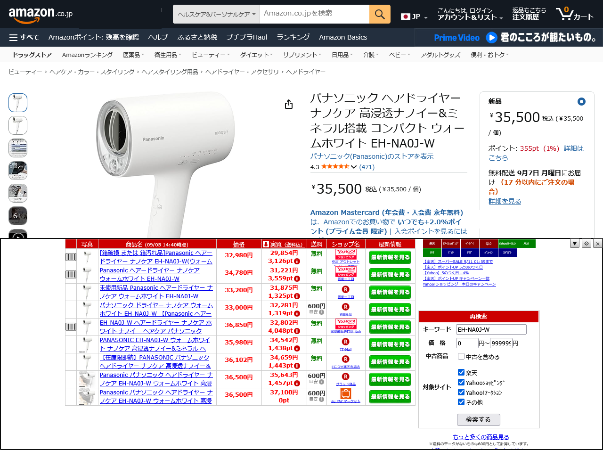
Task: Click Rakuten R logo in 33,200円 row
Action: [346, 289]
